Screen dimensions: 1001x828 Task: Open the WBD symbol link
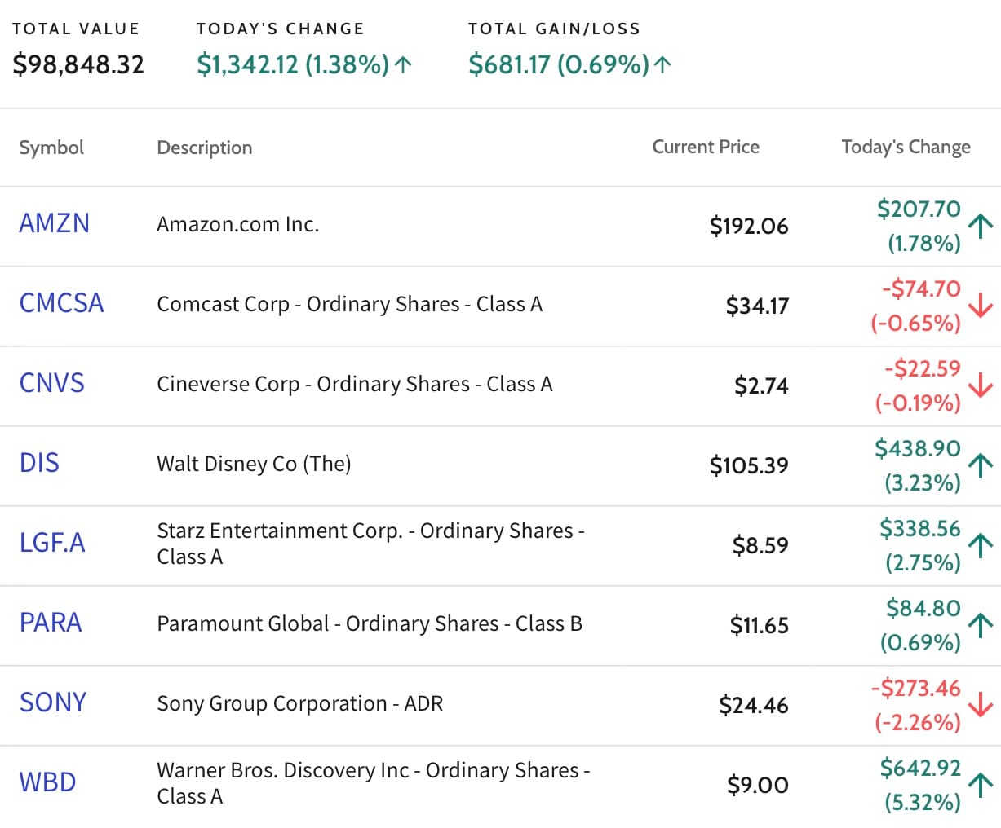47,782
